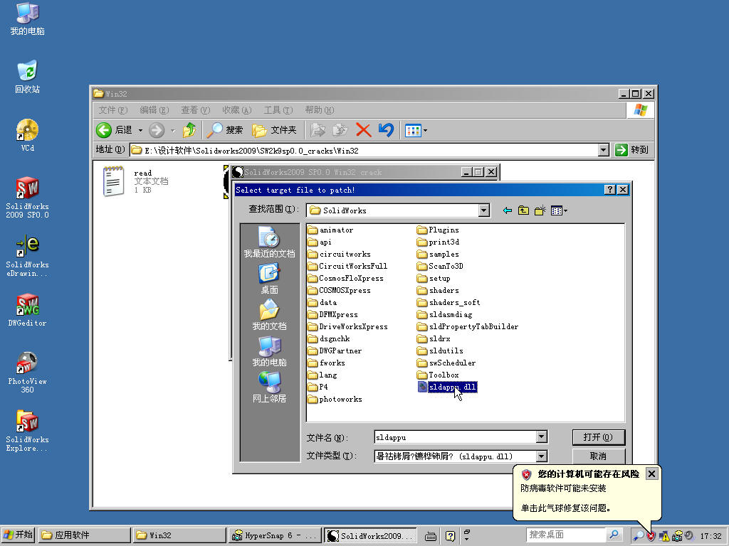Toggle the Folders pane in explorer toolbar
The image size is (729, 546).
274,130
